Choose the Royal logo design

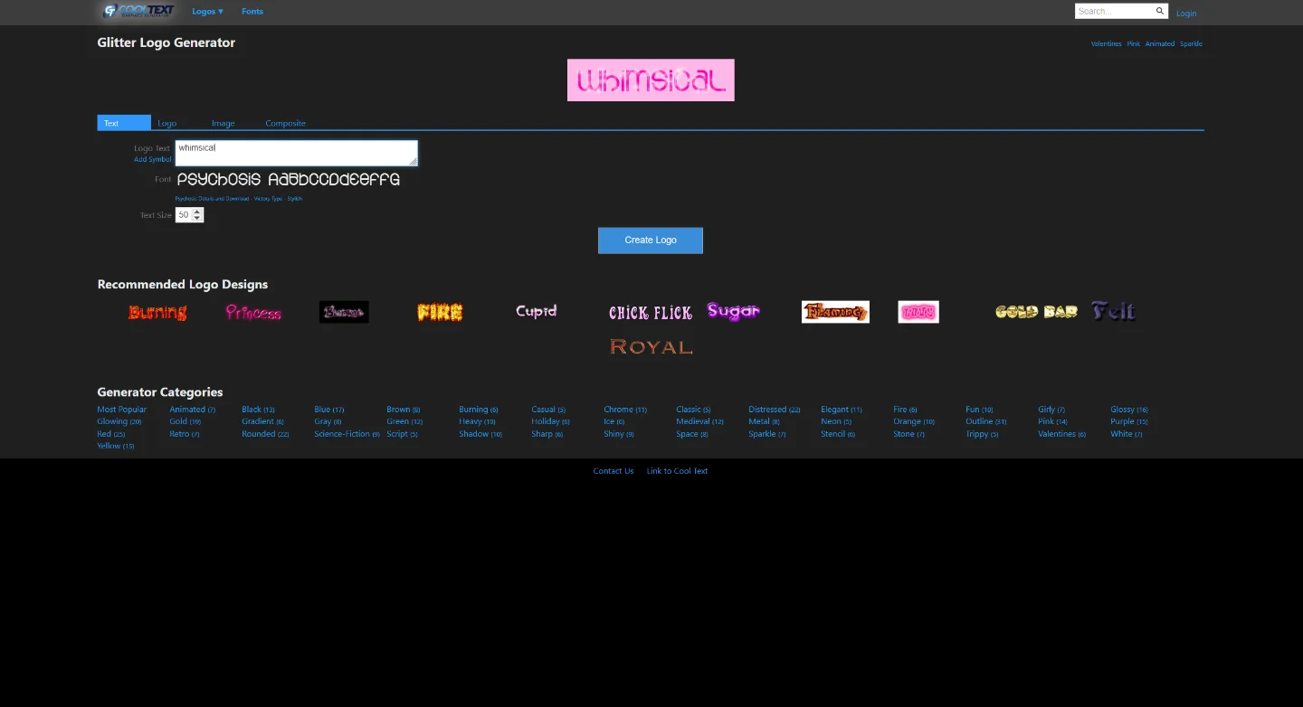pyautogui.click(x=651, y=346)
